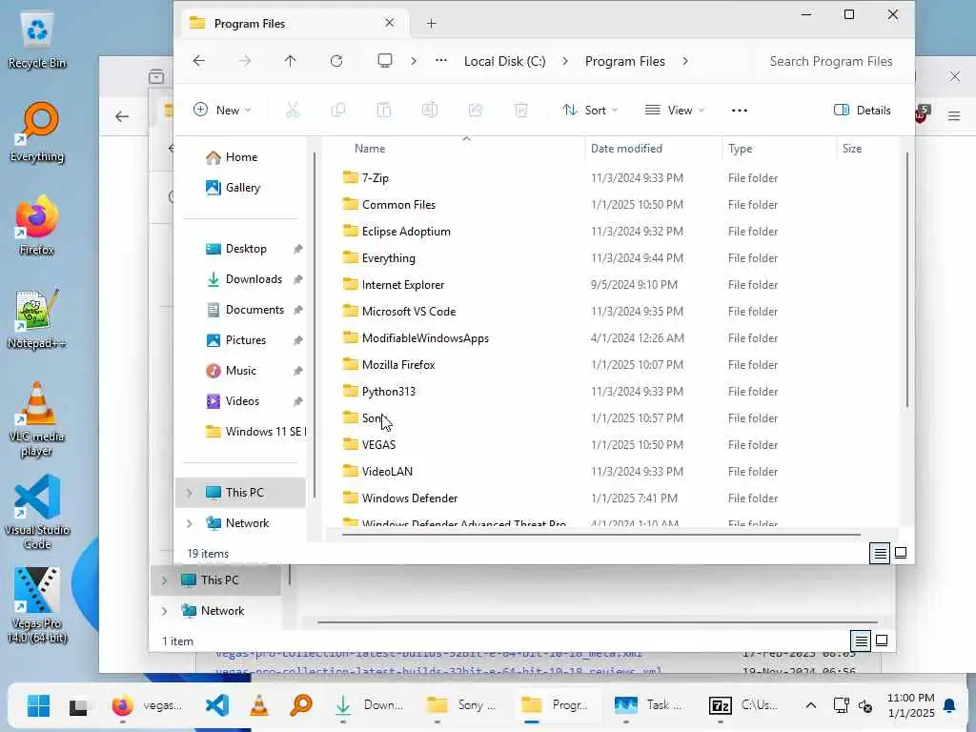
Task: Click the Up to parent folder arrow
Action: pos(290,60)
